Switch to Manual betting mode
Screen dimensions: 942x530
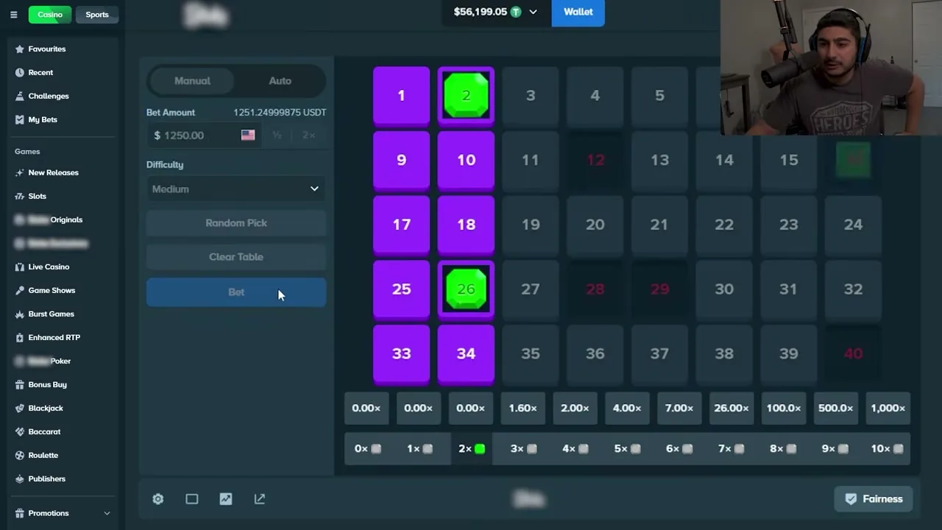[x=192, y=81]
